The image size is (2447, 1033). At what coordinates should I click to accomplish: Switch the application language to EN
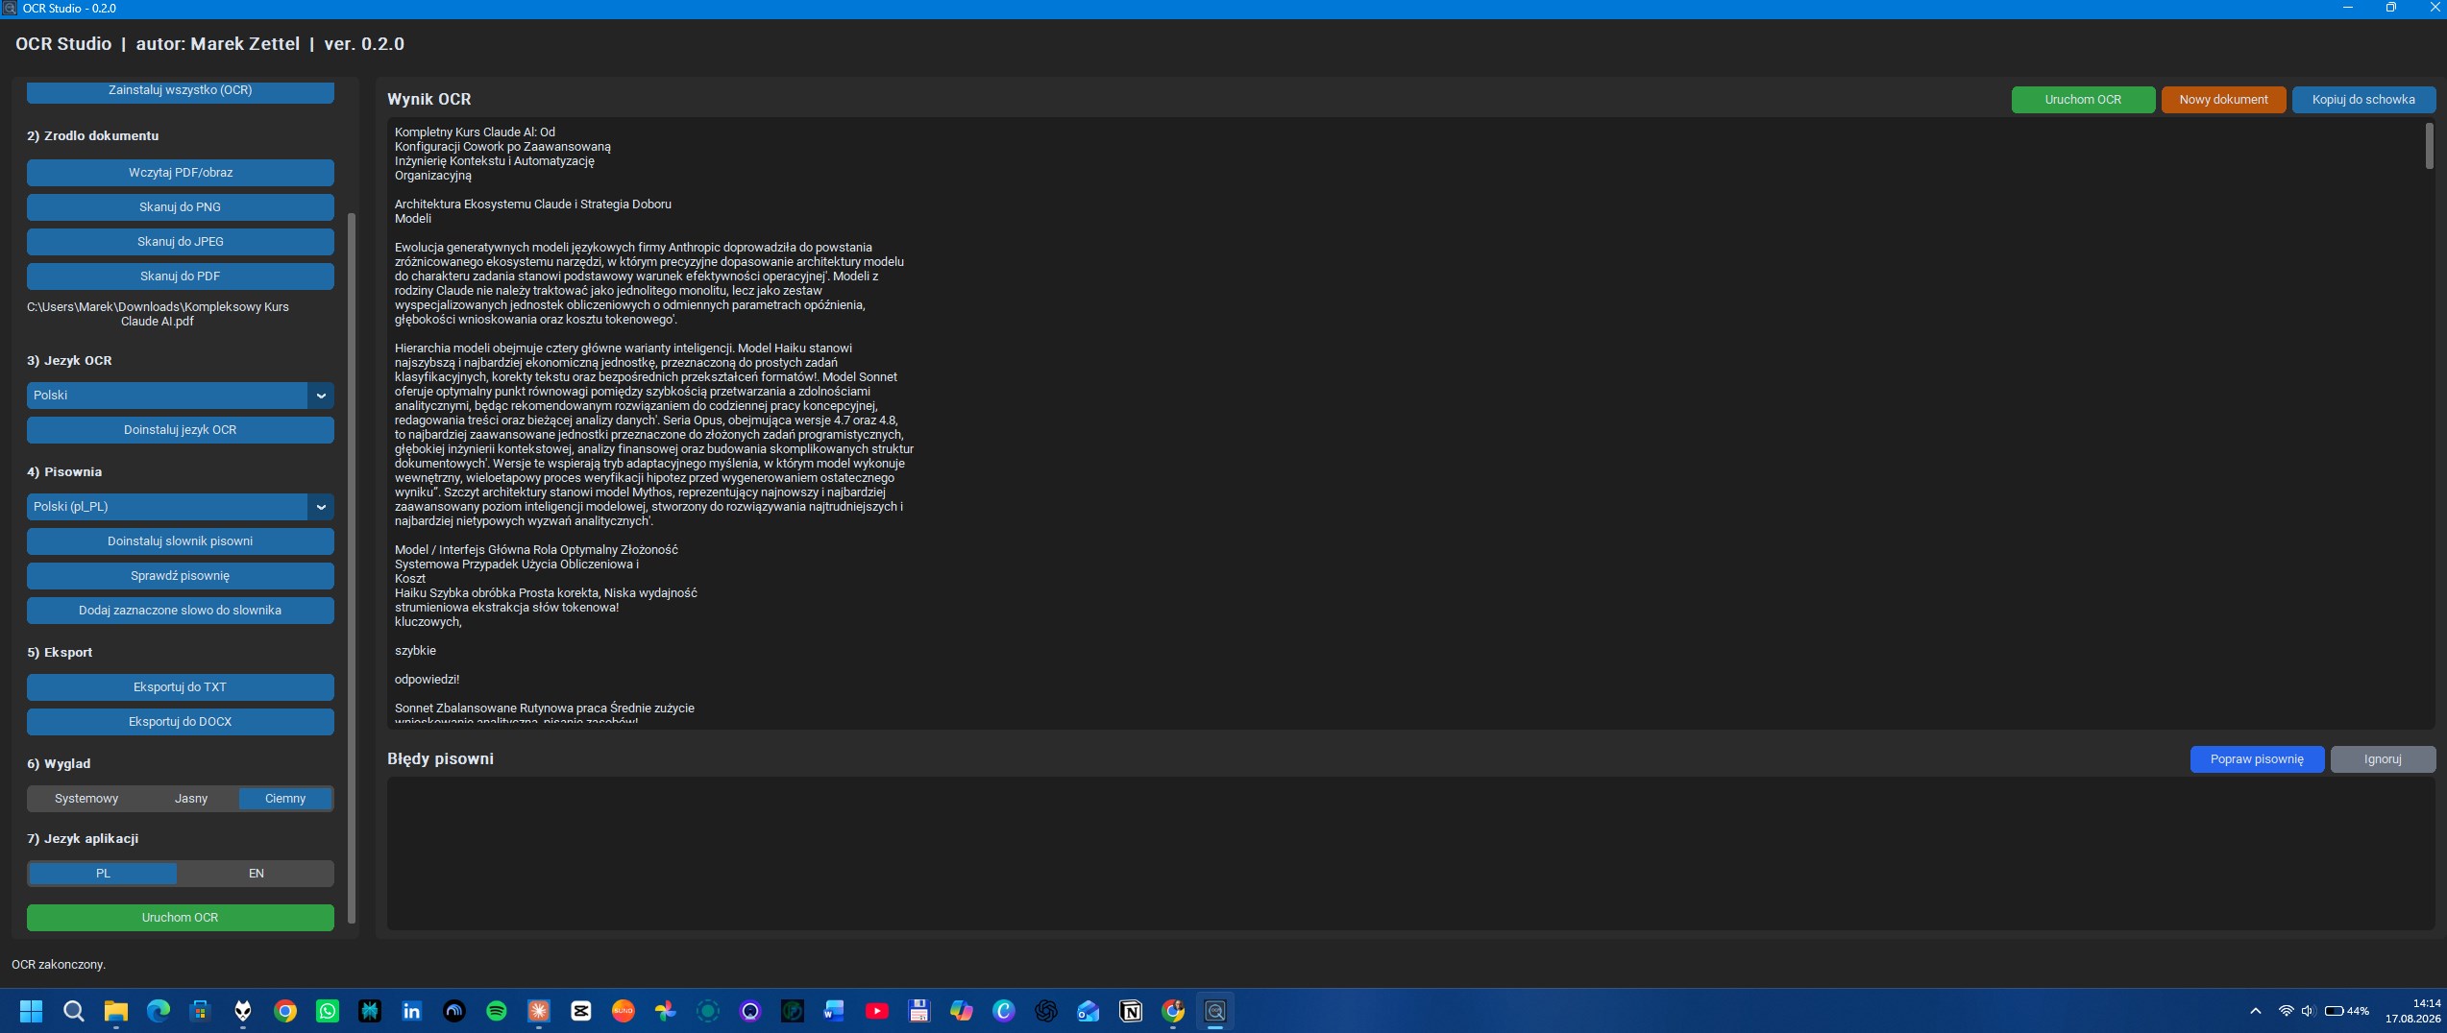point(256,874)
